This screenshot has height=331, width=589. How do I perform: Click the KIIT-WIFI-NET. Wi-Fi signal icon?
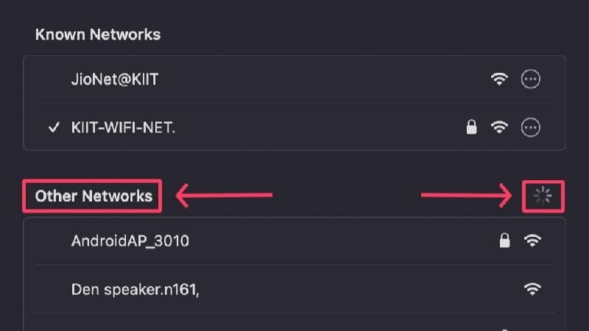pyautogui.click(x=500, y=127)
